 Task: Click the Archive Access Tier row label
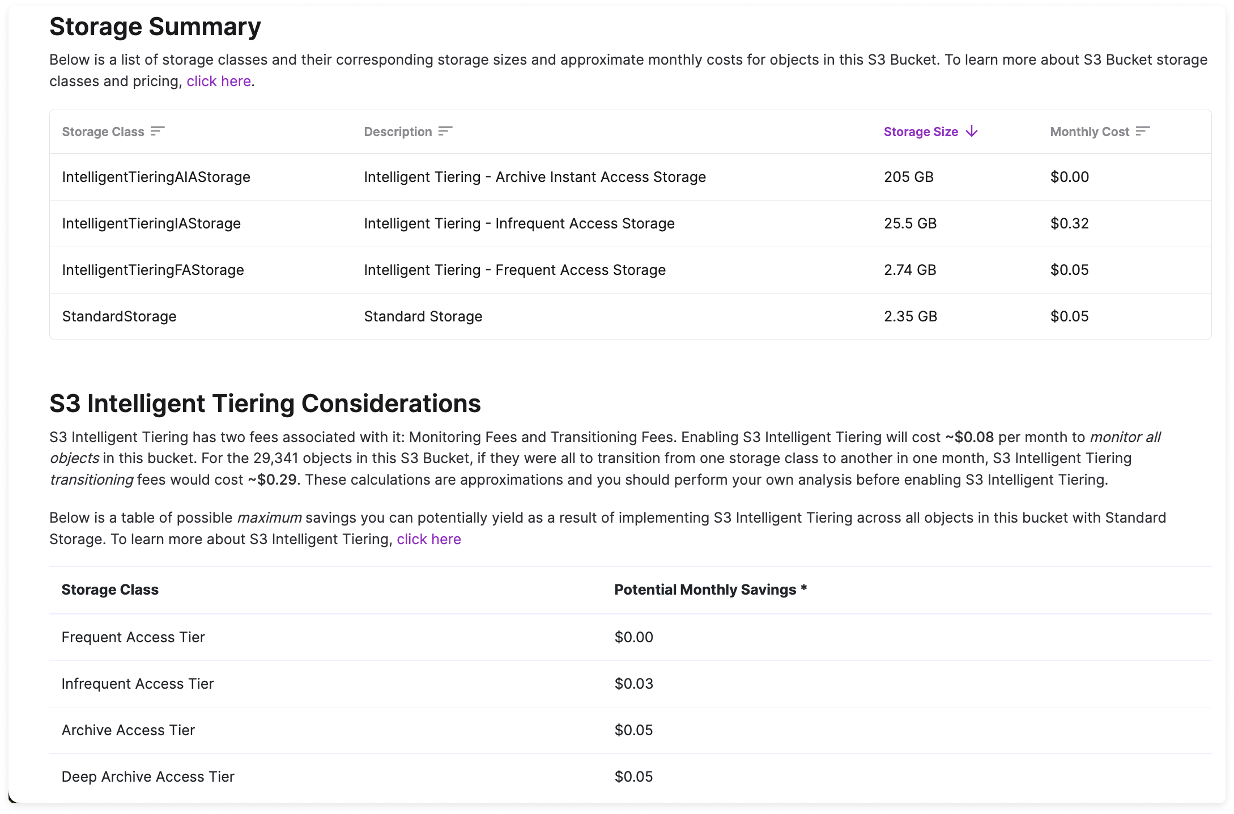click(128, 730)
